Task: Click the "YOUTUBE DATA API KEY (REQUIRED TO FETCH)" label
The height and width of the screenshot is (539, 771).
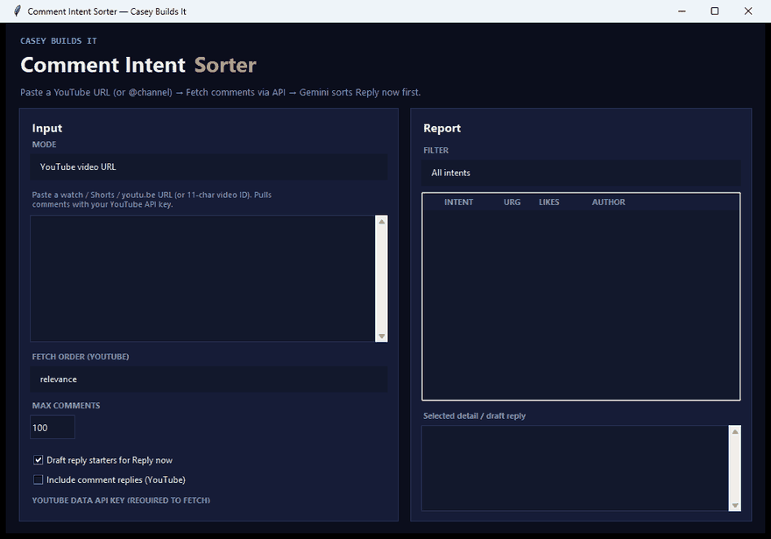Action: (121, 500)
